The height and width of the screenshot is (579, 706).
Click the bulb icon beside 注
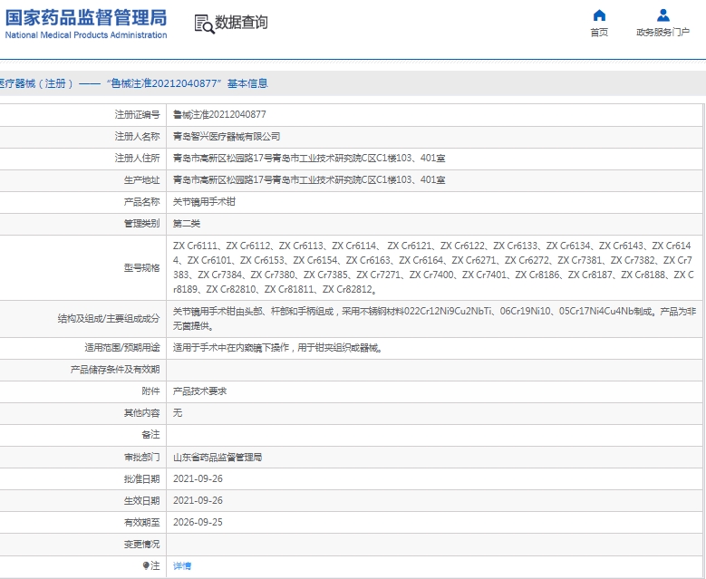coord(146,565)
